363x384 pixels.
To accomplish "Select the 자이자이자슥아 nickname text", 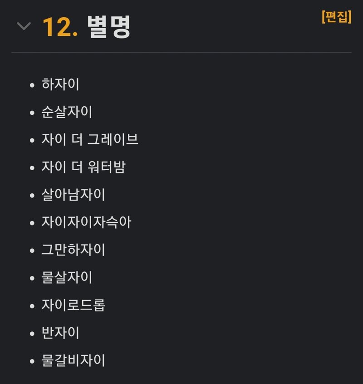I will (86, 222).
